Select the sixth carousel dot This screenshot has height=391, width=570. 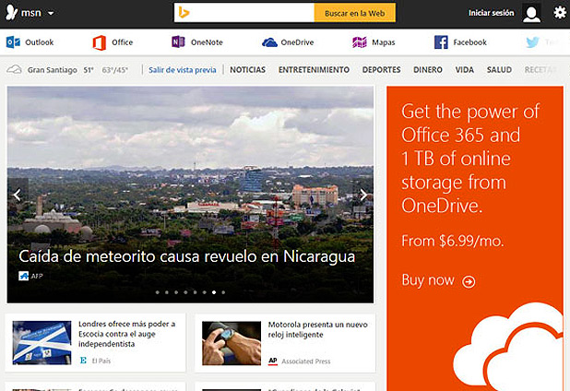(x=205, y=292)
